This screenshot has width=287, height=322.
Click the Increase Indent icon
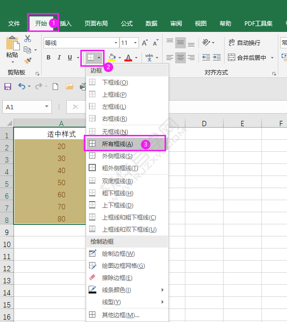tap(217, 58)
